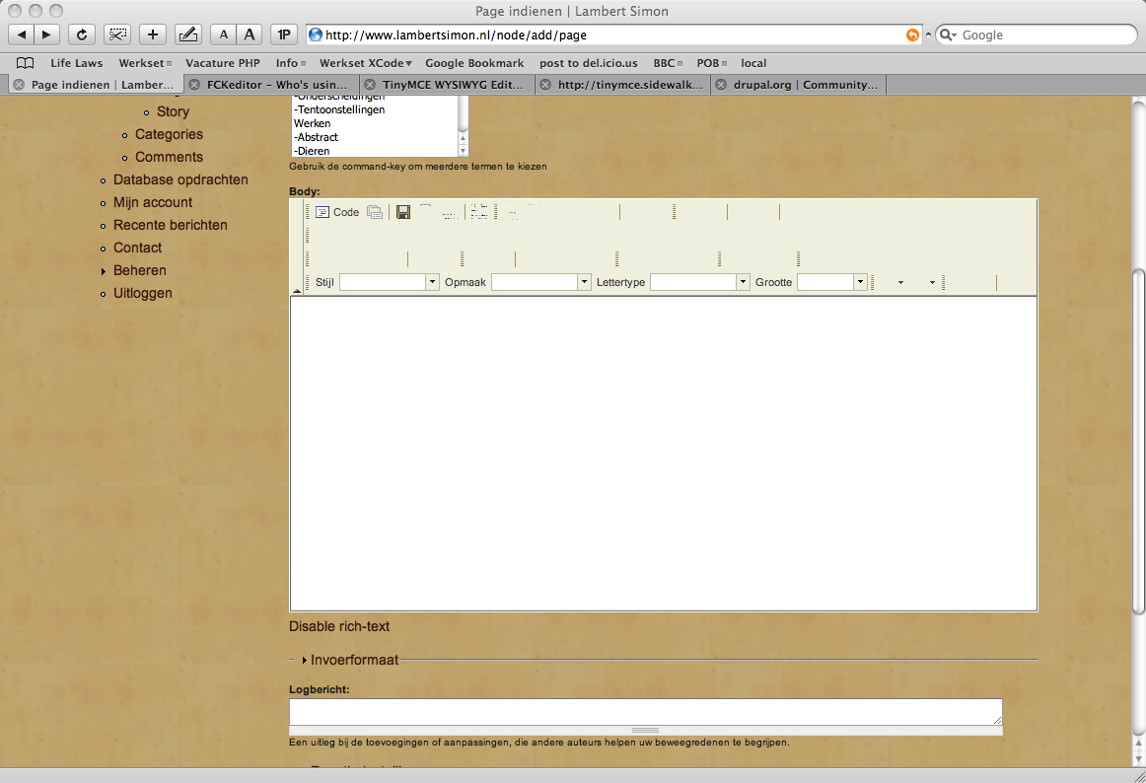The image size is (1146, 783).
Task: Switch to the TinyMCE WYSIWYG Editor tab
Action: click(x=447, y=85)
